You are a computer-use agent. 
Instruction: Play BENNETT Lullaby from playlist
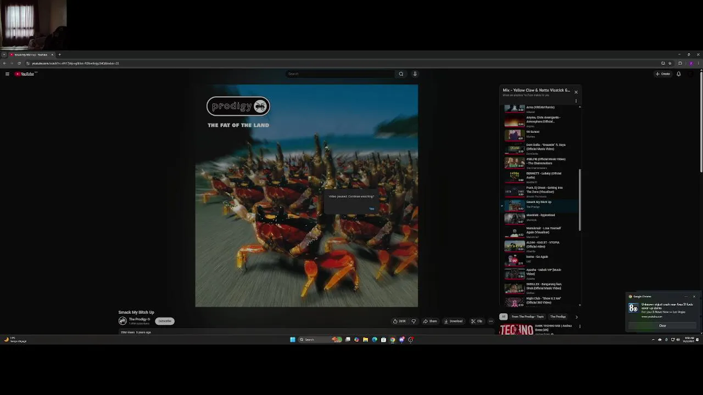541,177
